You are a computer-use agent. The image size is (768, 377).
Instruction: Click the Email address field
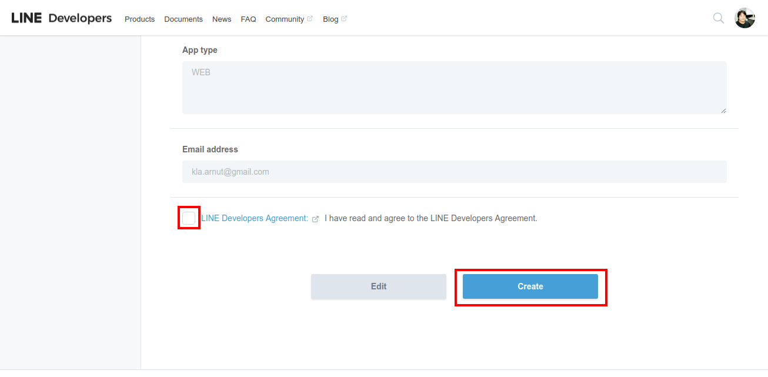455,172
